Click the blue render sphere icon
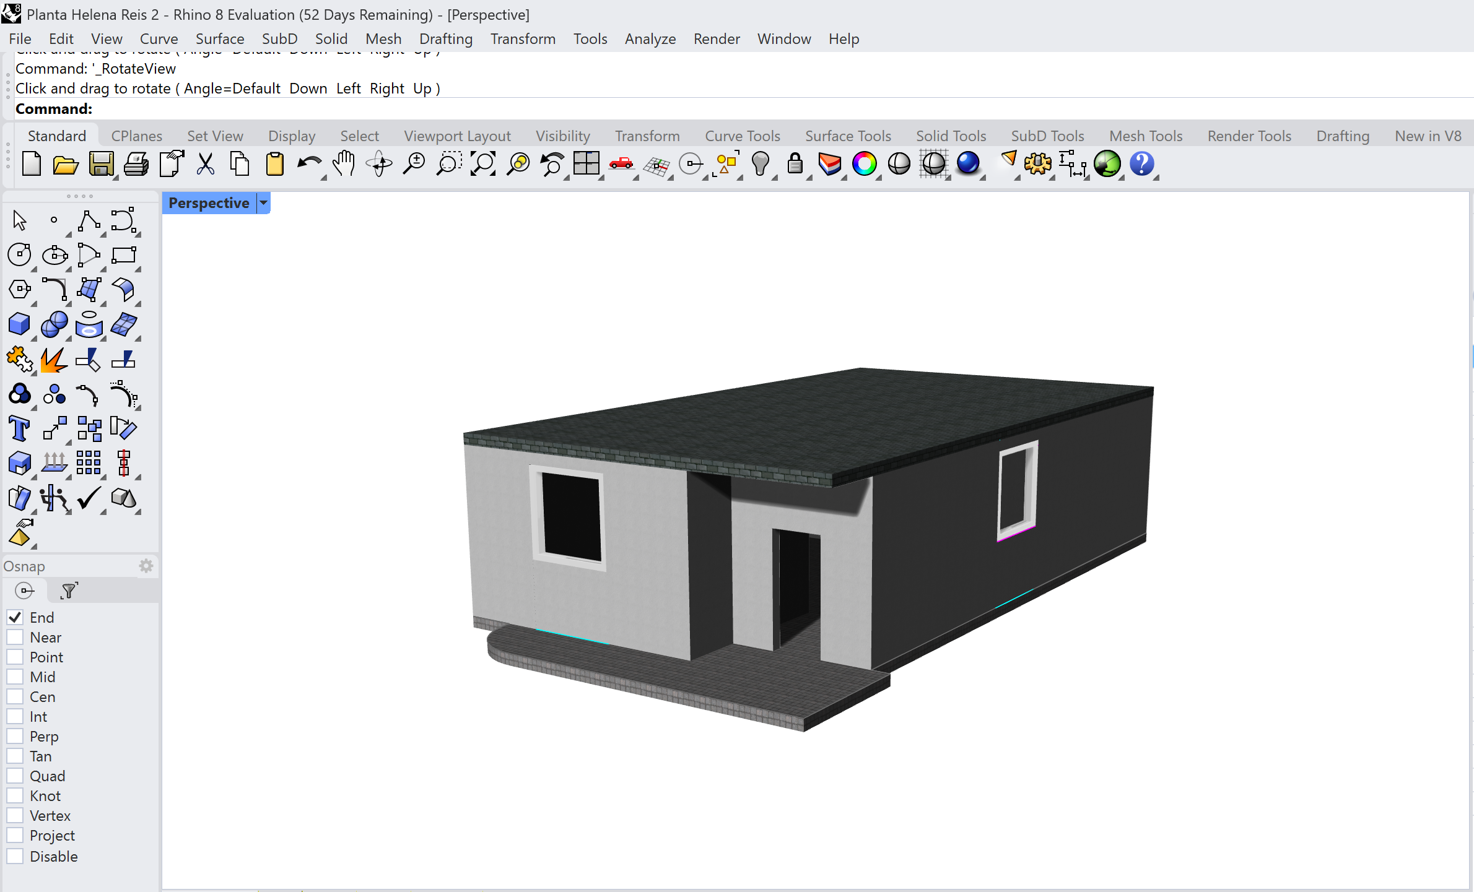1474x892 pixels. click(968, 165)
